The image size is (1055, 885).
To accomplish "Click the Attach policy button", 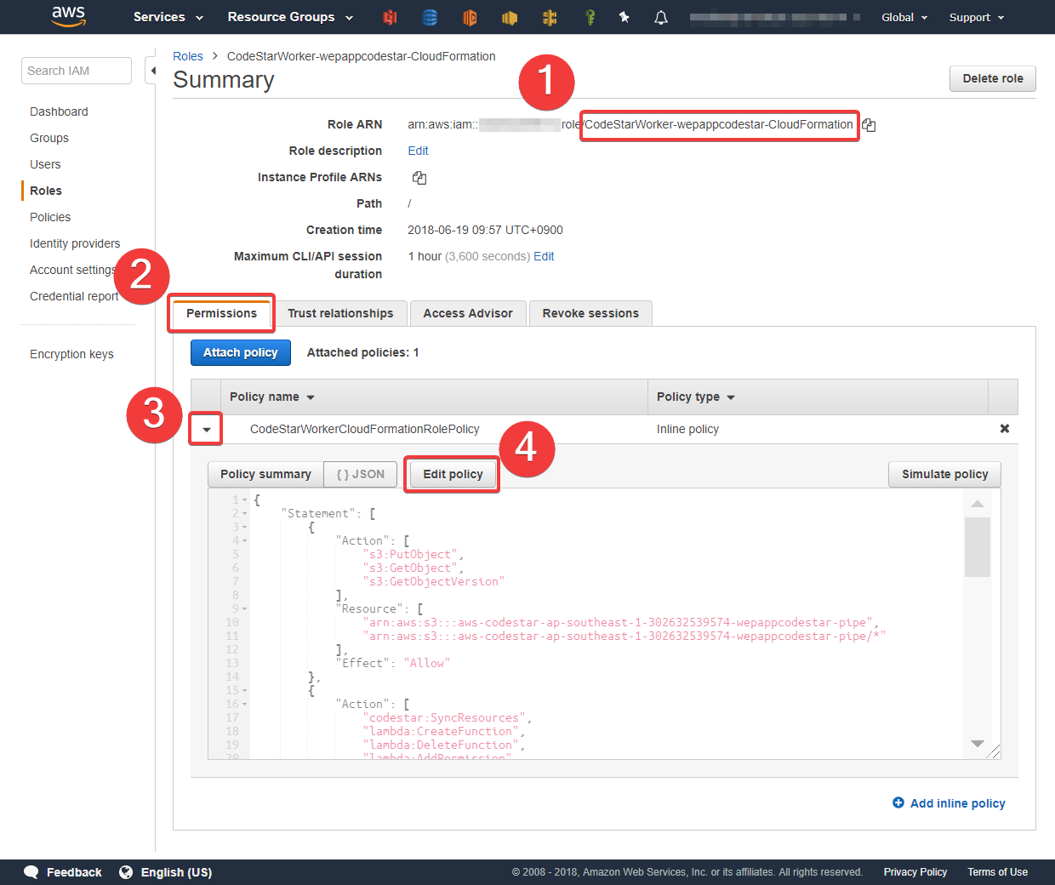I will click(241, 352).
